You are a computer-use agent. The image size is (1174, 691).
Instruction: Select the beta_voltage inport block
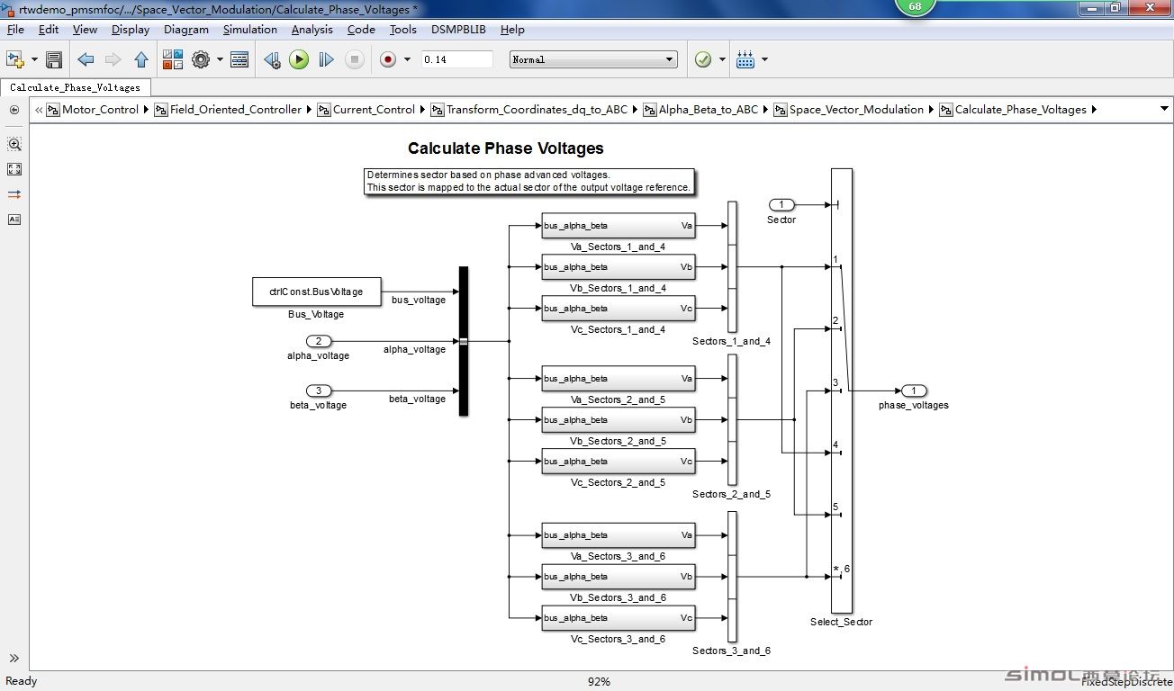coord(319,390)
